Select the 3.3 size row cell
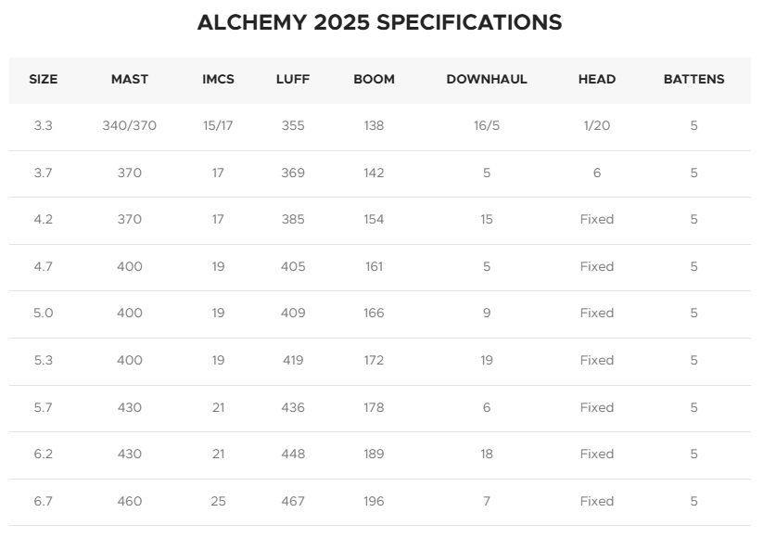The image size is (763, 538). (x=44, y=125)
